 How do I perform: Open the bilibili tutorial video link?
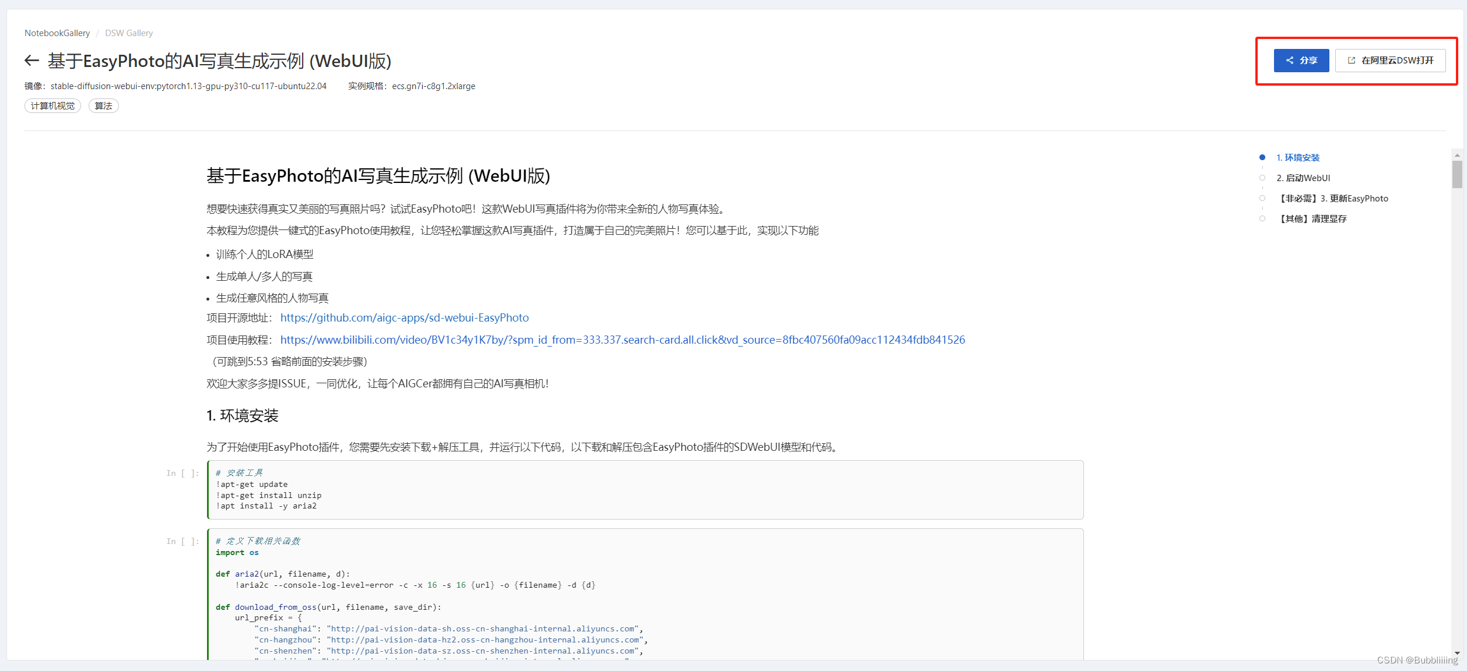[622, 340]
